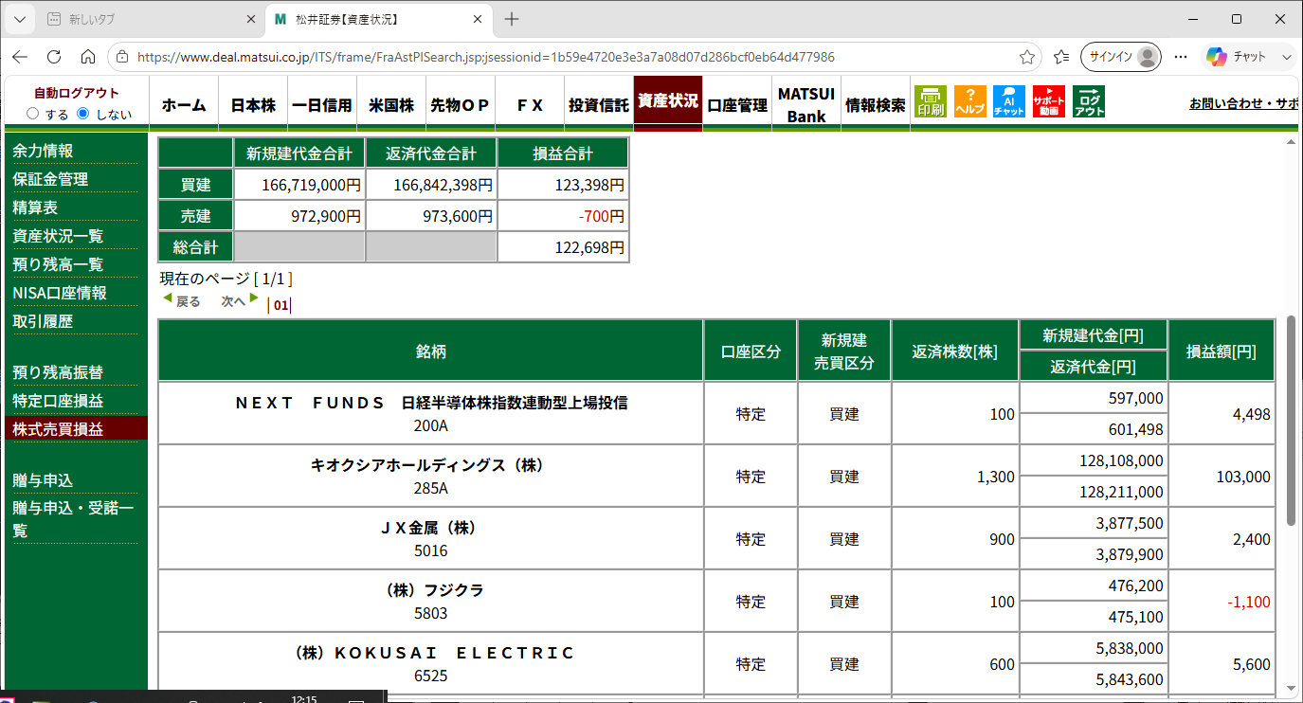Viewport: 1303px width, 703px height.
Task: Open the favorites list icon
Action: point(1061,57)
